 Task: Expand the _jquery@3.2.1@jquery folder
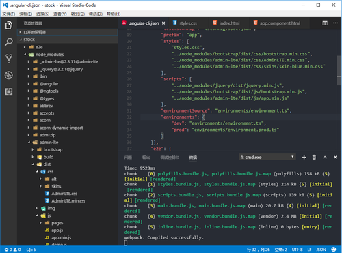(68, 69)
